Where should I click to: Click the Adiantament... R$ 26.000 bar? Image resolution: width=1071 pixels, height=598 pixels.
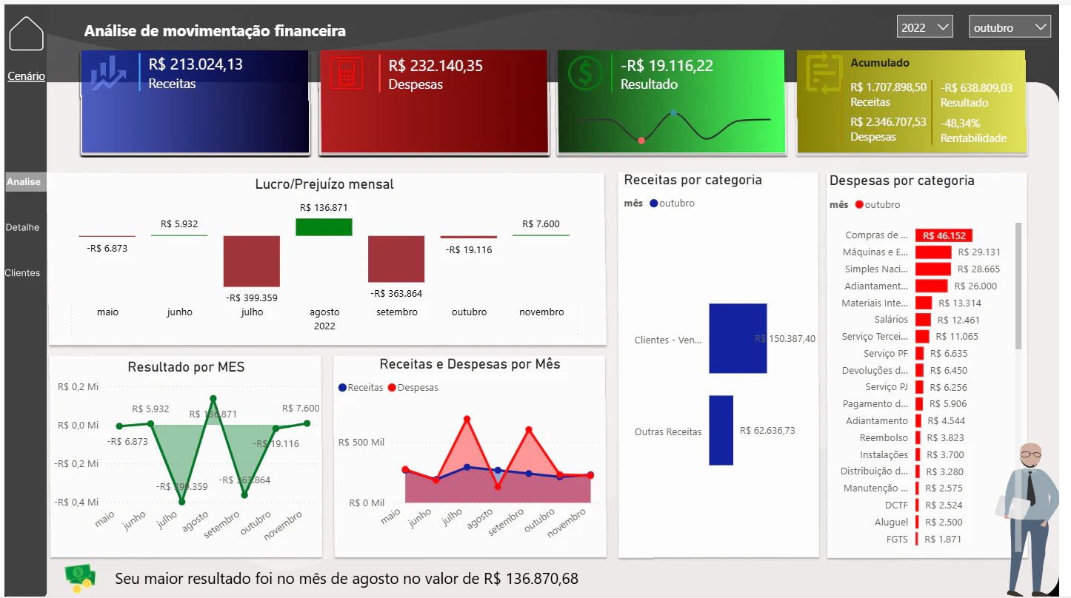pos(932,286)
